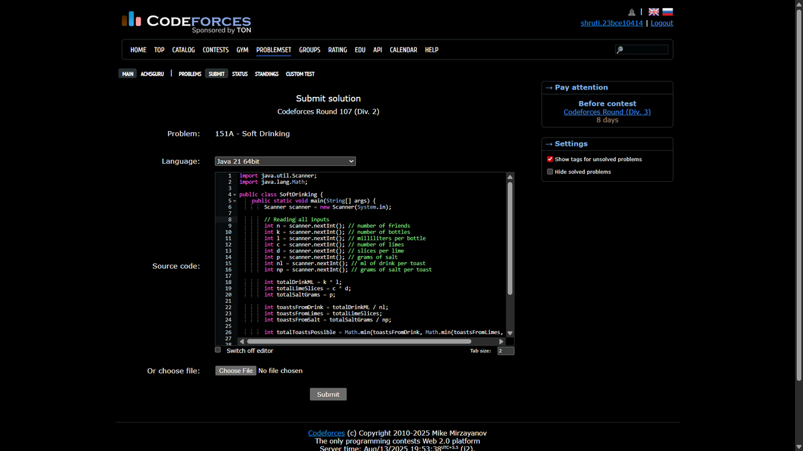
Task: Click line number 18 in gutter
Action: tap(228, 282)
